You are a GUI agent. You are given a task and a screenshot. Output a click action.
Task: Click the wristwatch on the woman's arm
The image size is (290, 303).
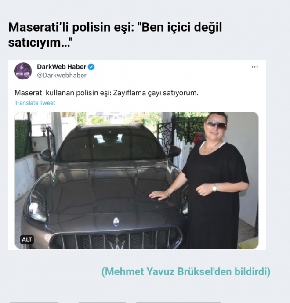coord(214,188)
